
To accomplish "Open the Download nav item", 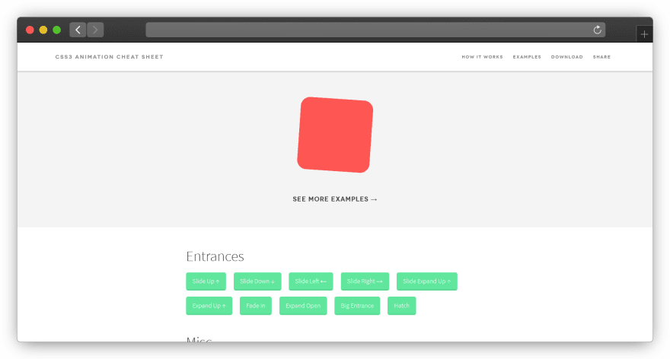I will (x=566, y=57).
